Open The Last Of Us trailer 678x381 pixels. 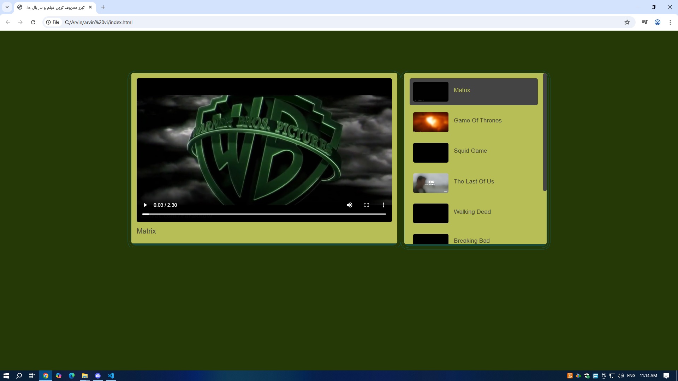click(x=474, y=182)
